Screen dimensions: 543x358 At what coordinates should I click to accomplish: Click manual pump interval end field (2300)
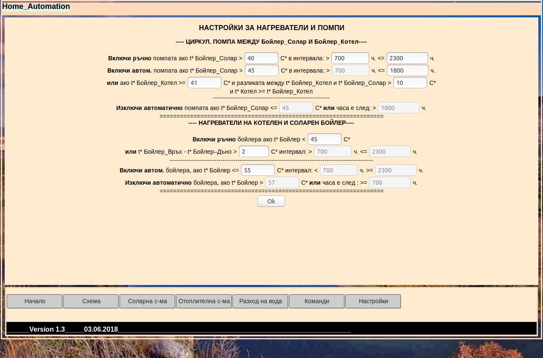coord(407,58)
